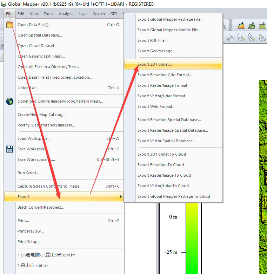Screen dimensions: 267x274
Task: Choose Export 3D Format...
Action: coord(173,64)
